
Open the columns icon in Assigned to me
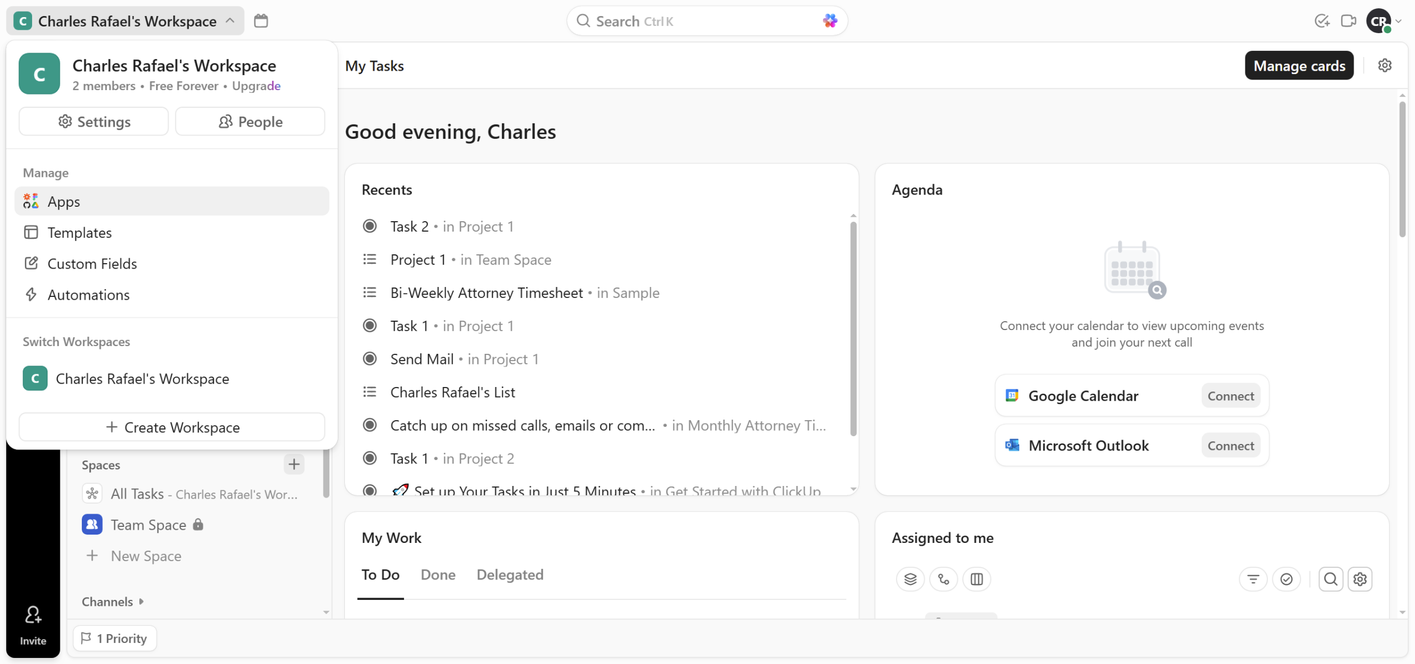[x=977, y=579]
